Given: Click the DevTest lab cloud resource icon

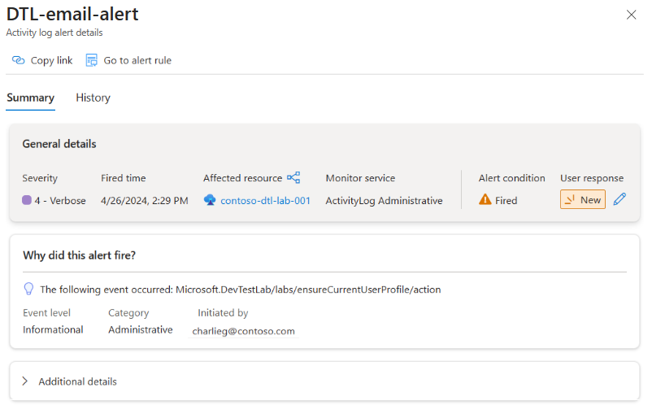Looking at the screenshot, I should (x=210, y=200).
